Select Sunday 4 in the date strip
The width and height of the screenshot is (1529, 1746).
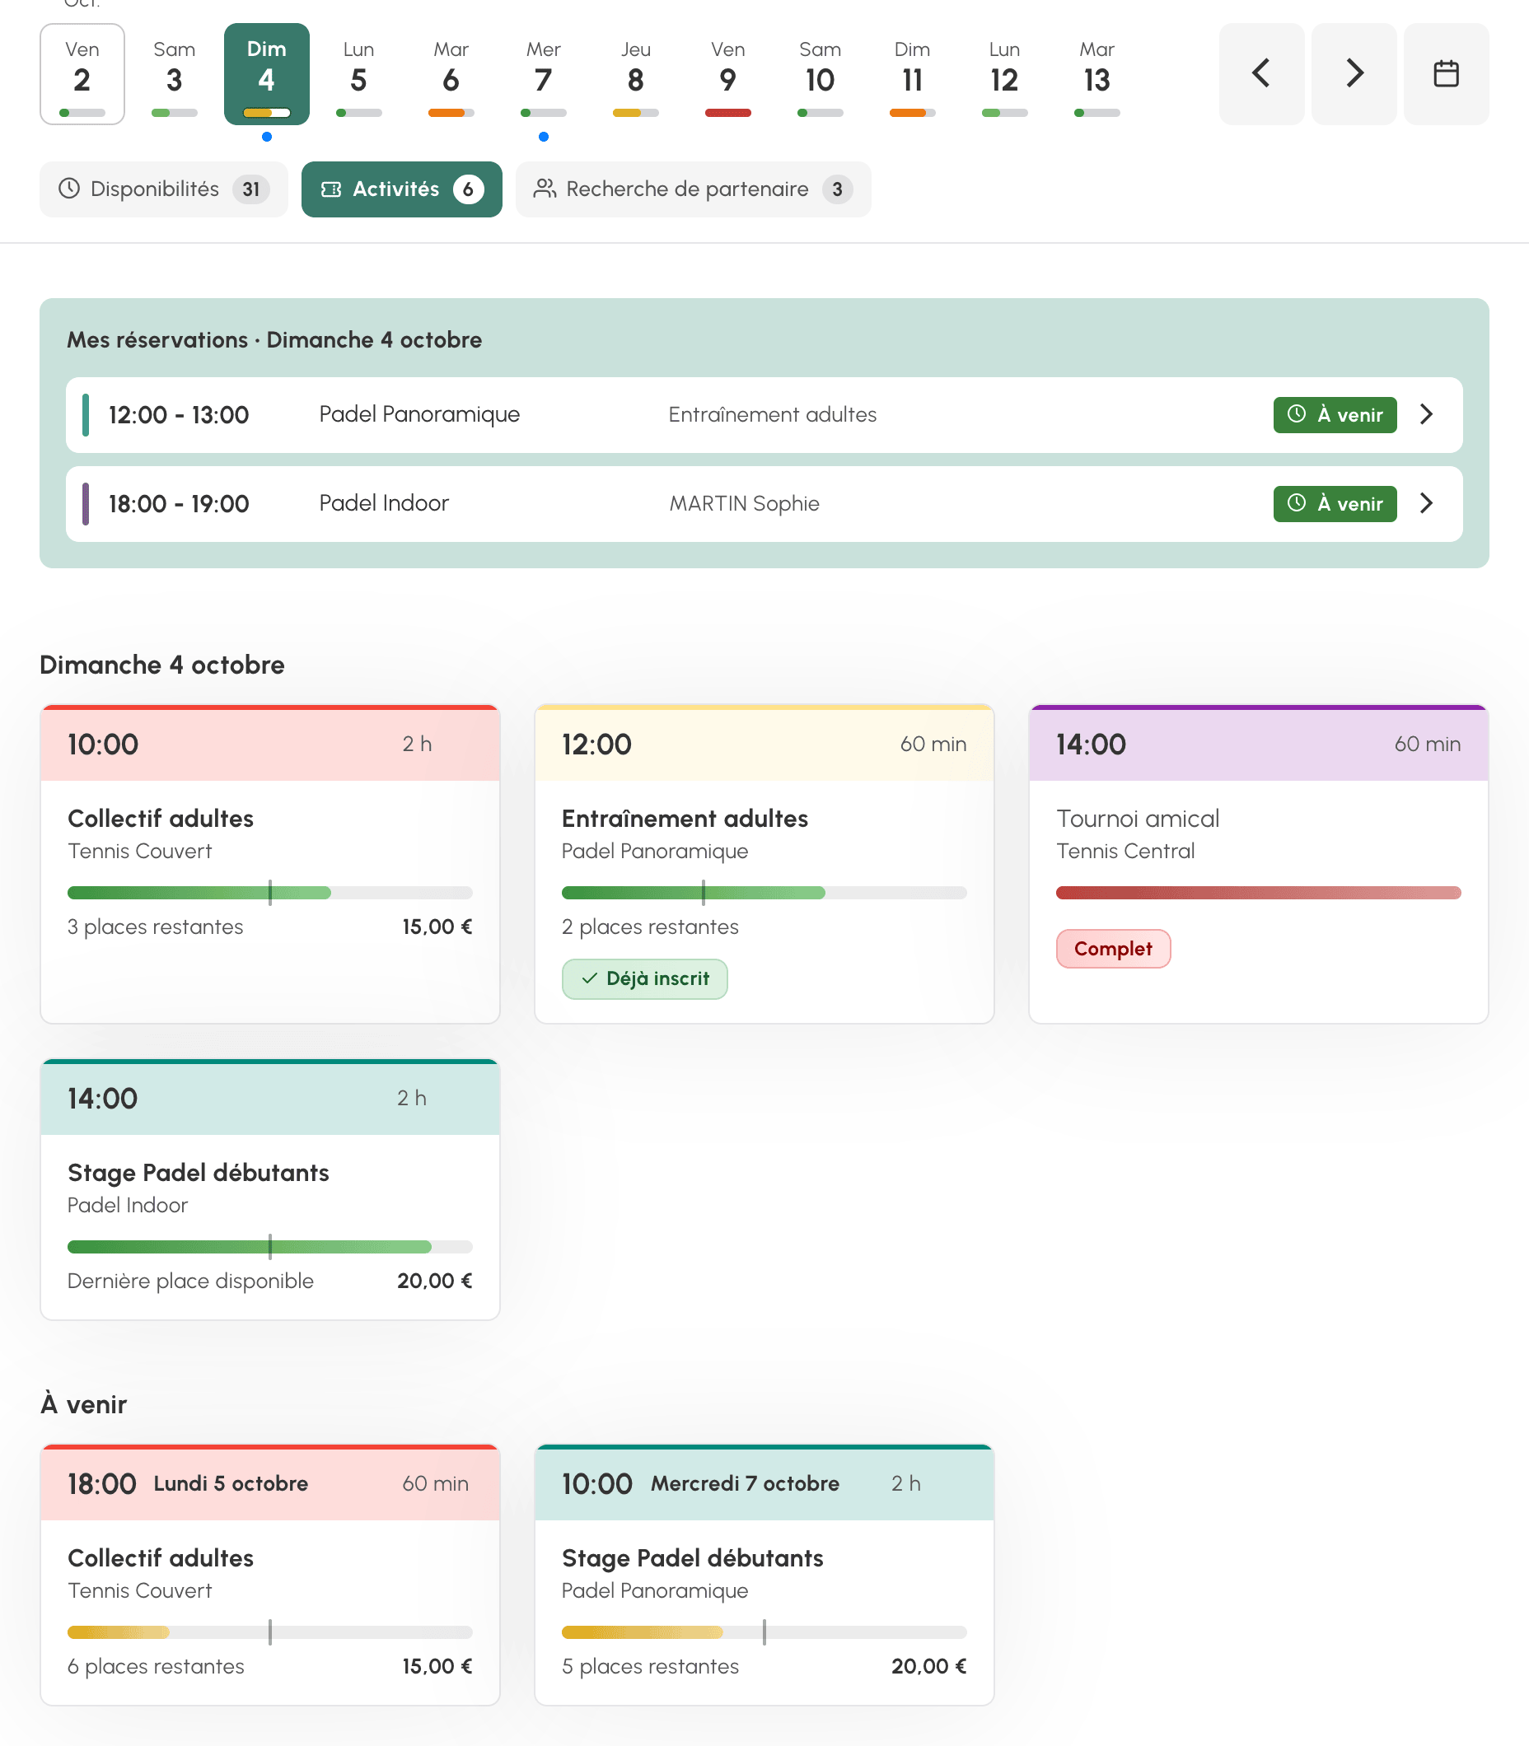coord(267,74)
